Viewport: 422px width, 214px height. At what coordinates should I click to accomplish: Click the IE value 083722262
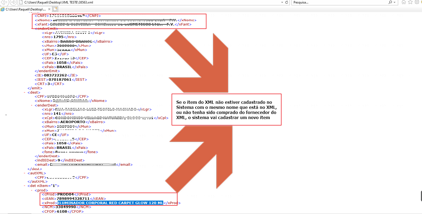point(55,75)
